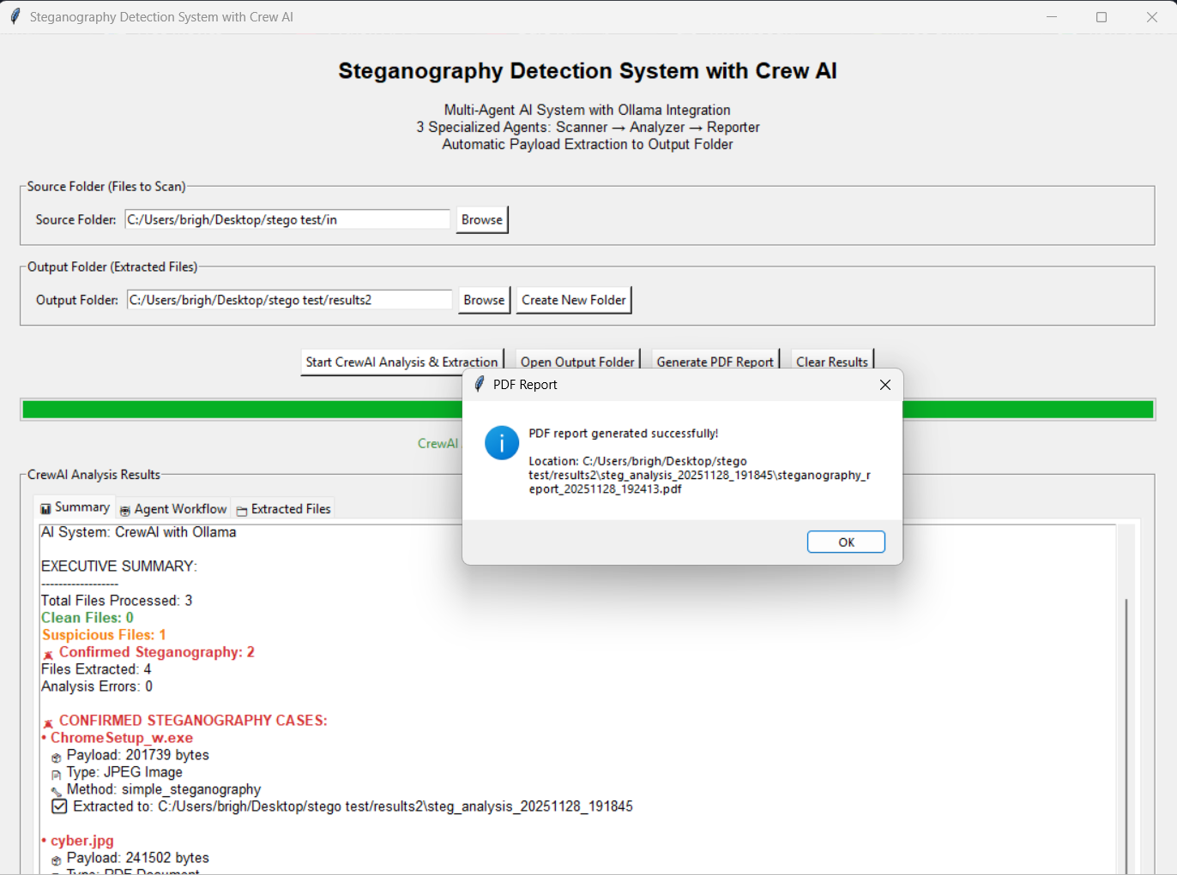Click the Output Folder path field

[289, 300]
